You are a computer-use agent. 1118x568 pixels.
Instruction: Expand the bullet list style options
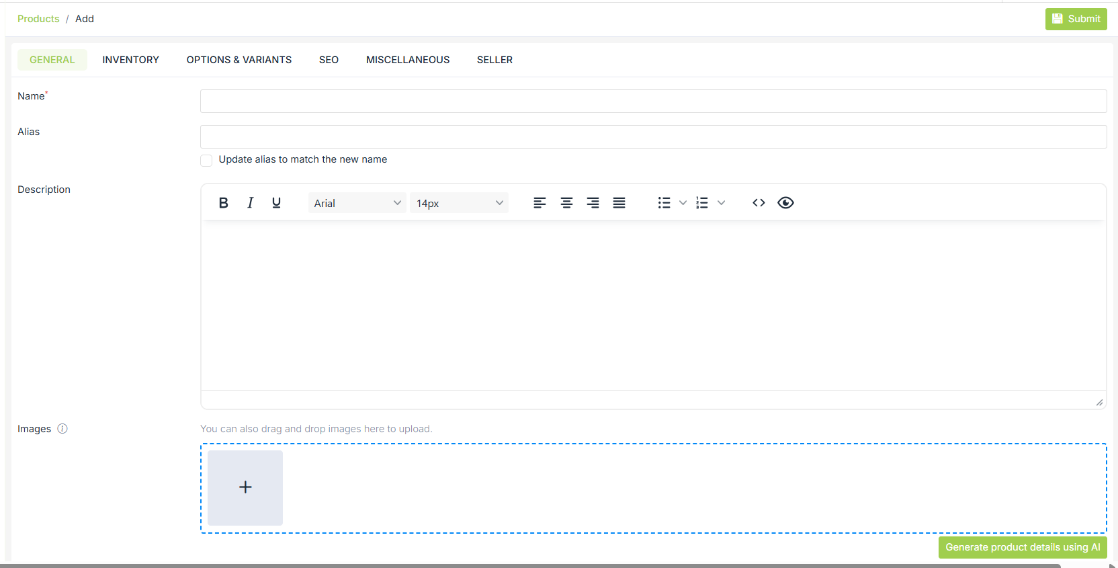coord(683,203)
